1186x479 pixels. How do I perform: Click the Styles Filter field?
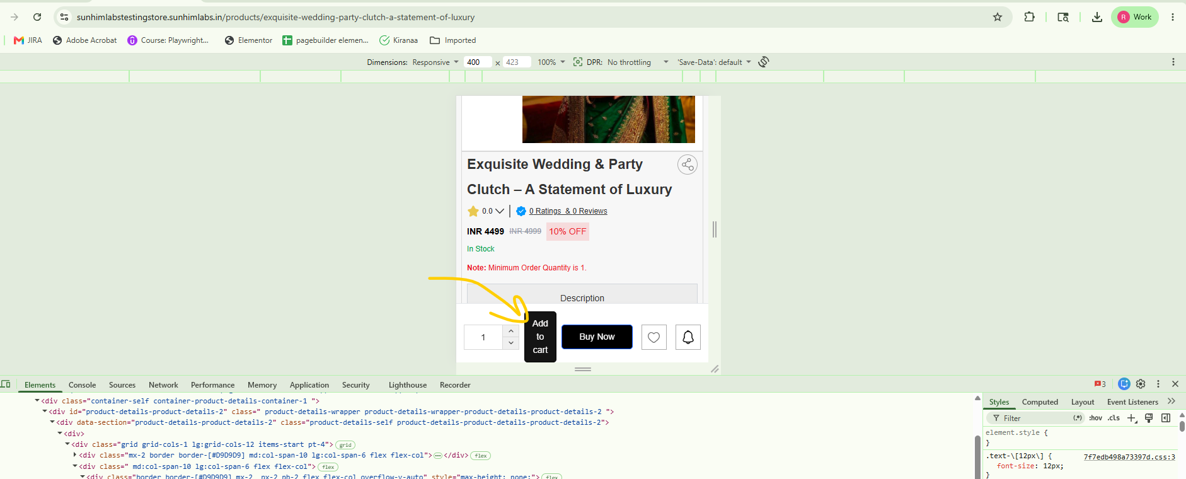pos(1036,418)
